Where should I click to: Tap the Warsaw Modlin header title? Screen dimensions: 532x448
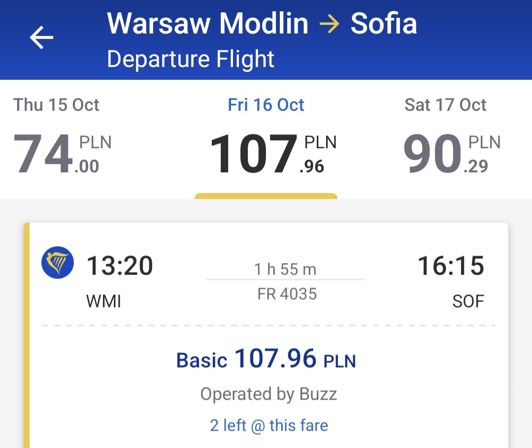208,24
